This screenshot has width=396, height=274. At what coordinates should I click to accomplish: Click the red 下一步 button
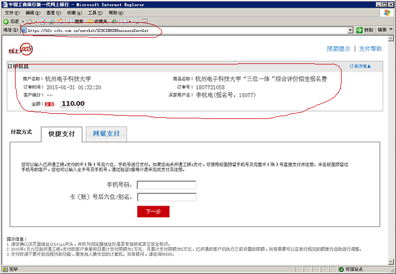coord(153,212)
